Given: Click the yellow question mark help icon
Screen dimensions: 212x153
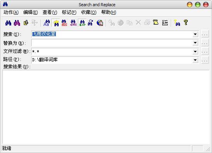Looking at the screenshot, I should point(186,22).
